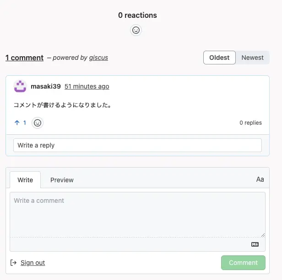Open the 51 minutes ago timestamp link
This screenshot has height=280, width=282.
coord(87,86)
